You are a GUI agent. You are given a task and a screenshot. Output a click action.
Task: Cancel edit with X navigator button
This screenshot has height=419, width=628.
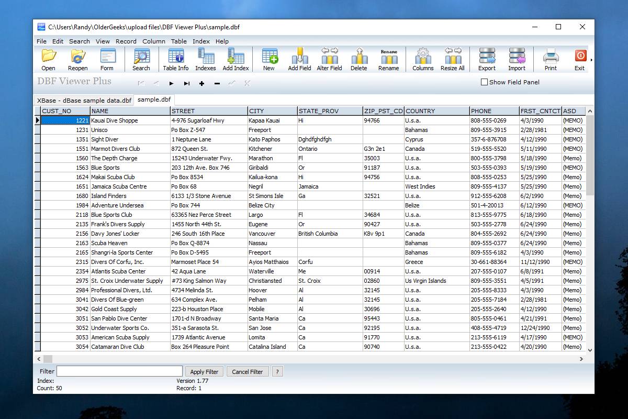248,83
